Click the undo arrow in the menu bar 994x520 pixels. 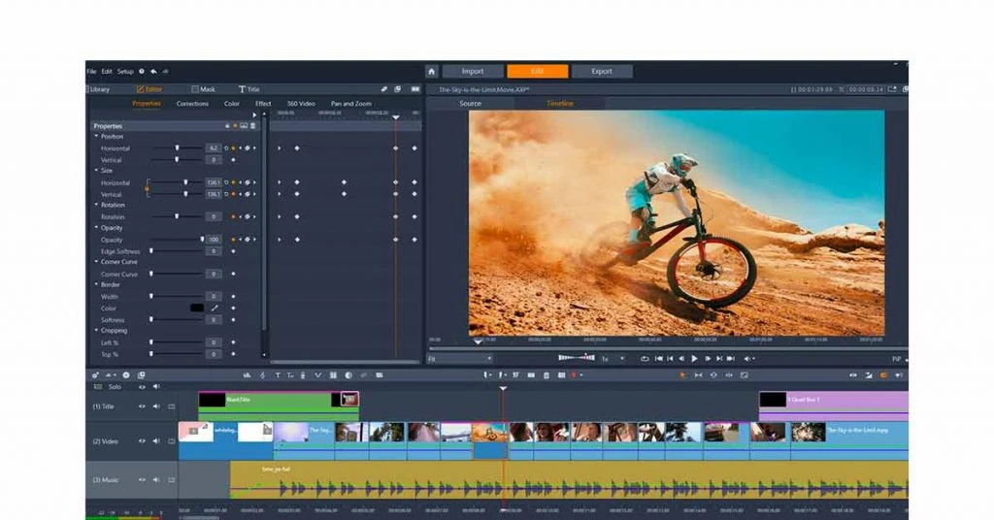(x=153, y=71)
